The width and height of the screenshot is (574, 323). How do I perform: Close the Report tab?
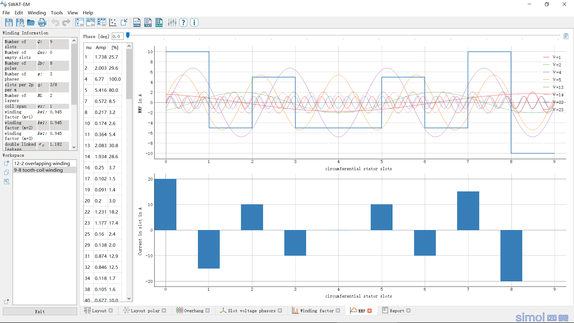pos(408,310)
